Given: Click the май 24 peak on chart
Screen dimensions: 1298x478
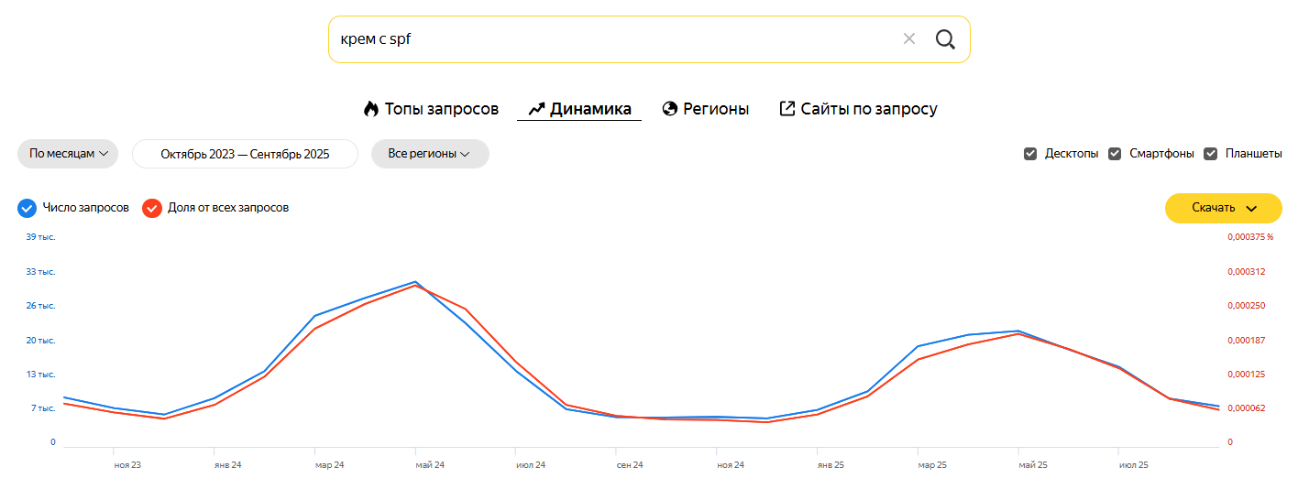Looking at the screenshot, I should pyautogui.click(x=415, y=282).
